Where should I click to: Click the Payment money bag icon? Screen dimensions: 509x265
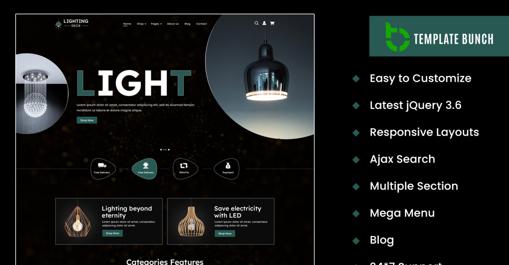point(228,166)
